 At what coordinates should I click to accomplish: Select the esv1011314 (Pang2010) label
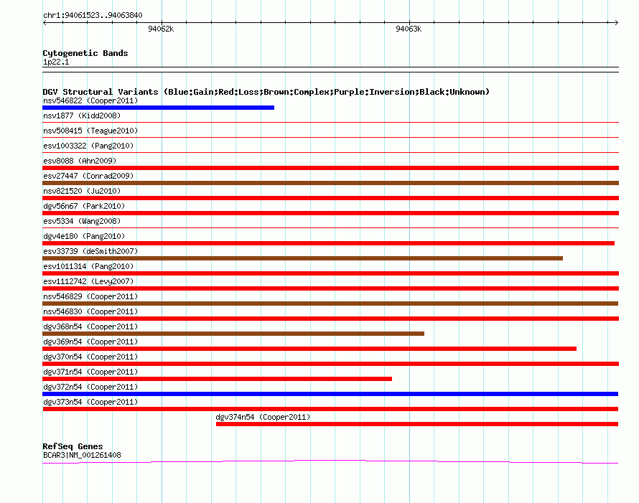point(88,266)
